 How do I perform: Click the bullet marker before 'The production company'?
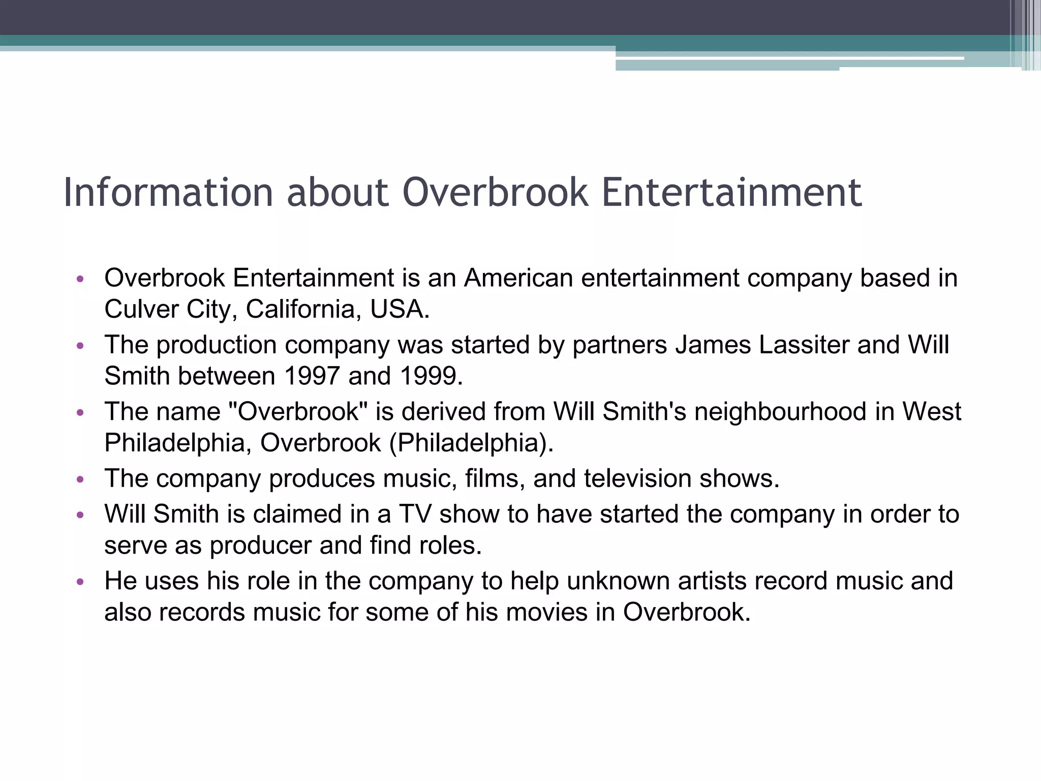pyautogui.click(x=79, y=346)
